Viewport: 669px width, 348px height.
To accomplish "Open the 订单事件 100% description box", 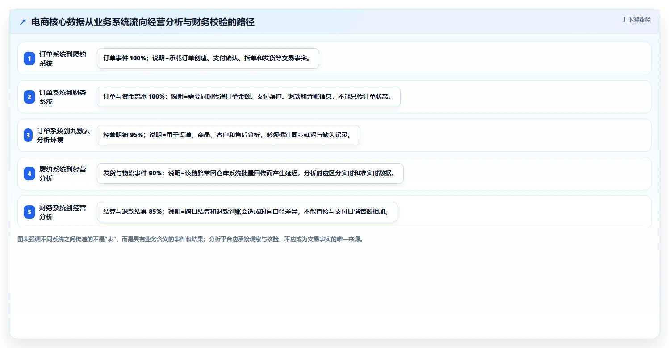I will (208, 58).
